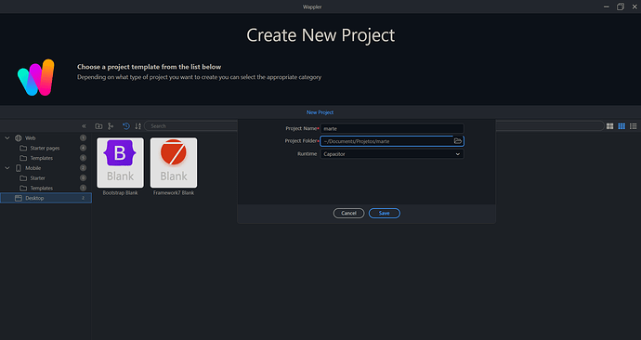Screen dimensions: 641x340
Task: Click the branch tree toolbar icon
Action: tap(111, 126)
